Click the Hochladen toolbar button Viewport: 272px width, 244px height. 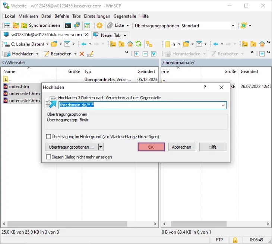coord(19,54)
